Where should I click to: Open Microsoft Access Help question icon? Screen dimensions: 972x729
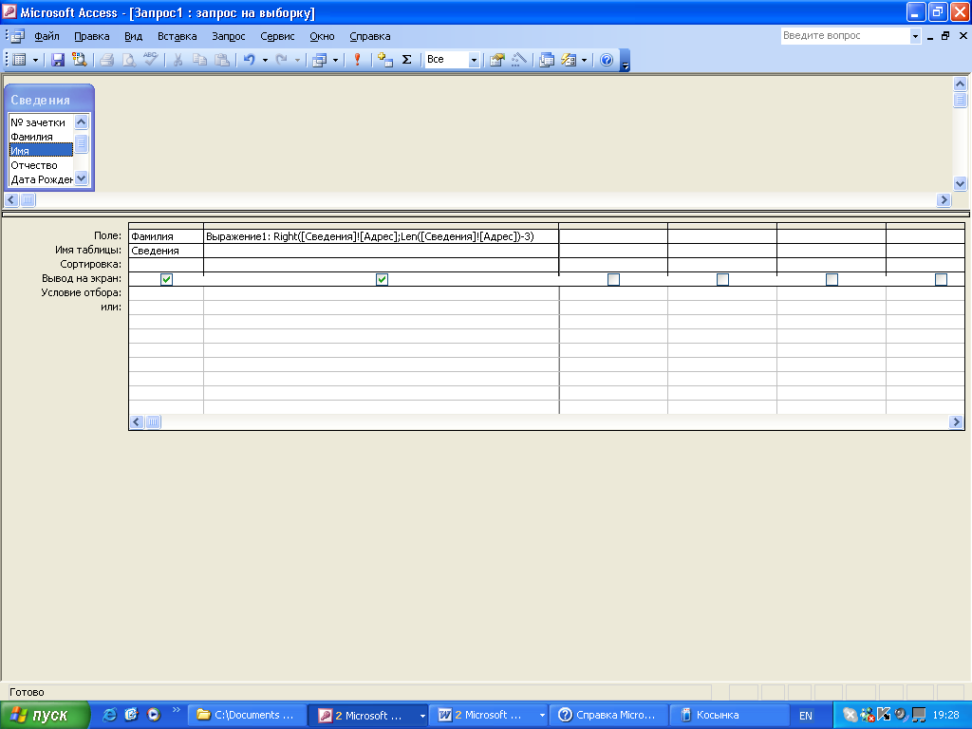pyautogui.click(x=607, y=60)
